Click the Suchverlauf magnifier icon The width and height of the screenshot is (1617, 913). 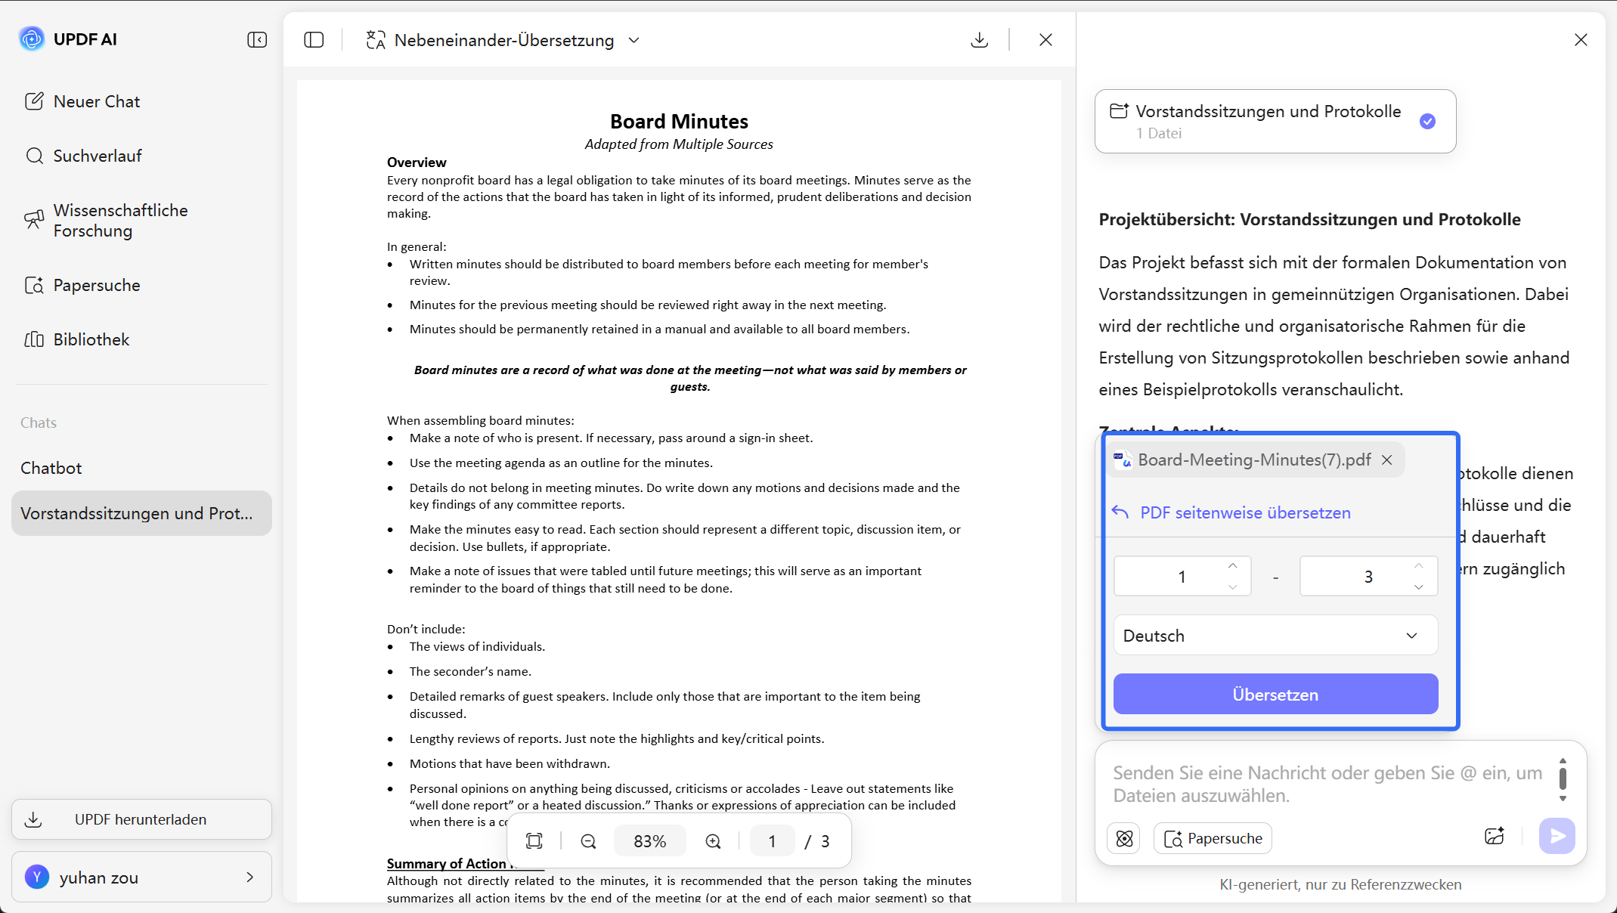(34, 156)
